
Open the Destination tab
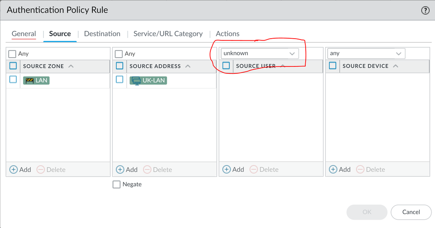click(x=102, y=33)
